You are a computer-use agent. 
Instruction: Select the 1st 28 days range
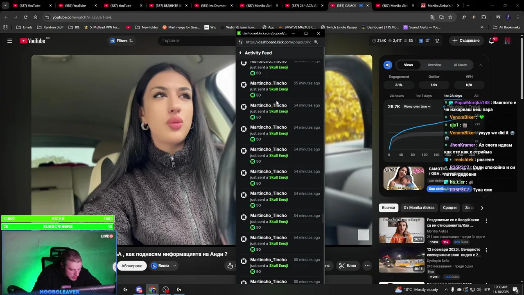(x=453, y=96)
